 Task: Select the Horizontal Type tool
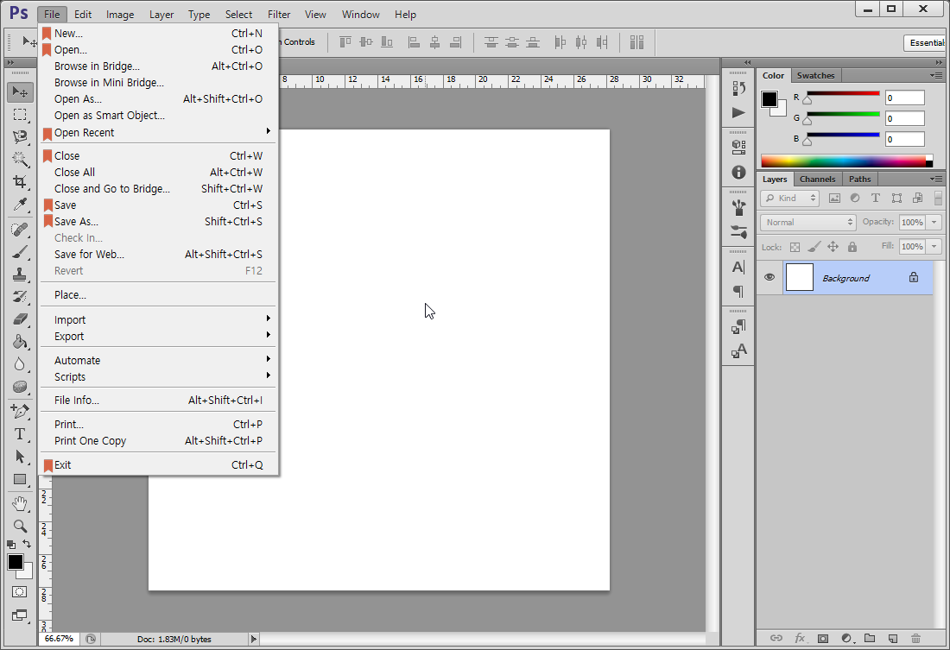pyautogui.click(x=20, y=433)
